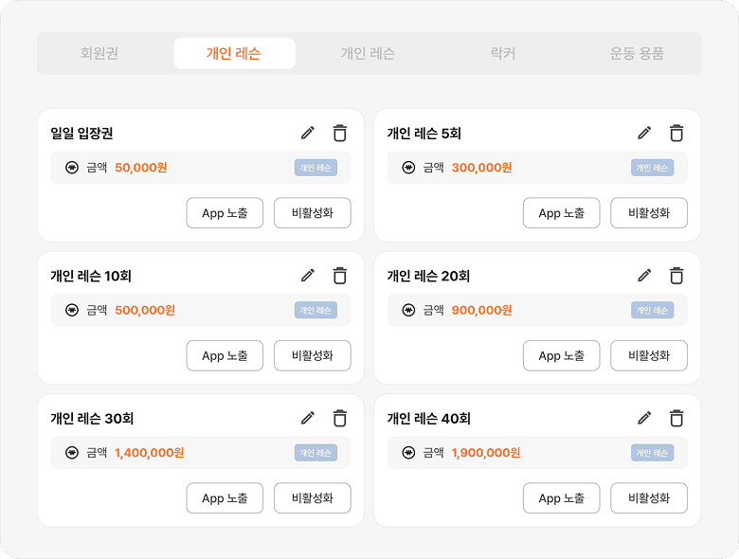Switch to the 회원권 tab
This screenshot has width=739, height=559.
[x=99, y=53]
